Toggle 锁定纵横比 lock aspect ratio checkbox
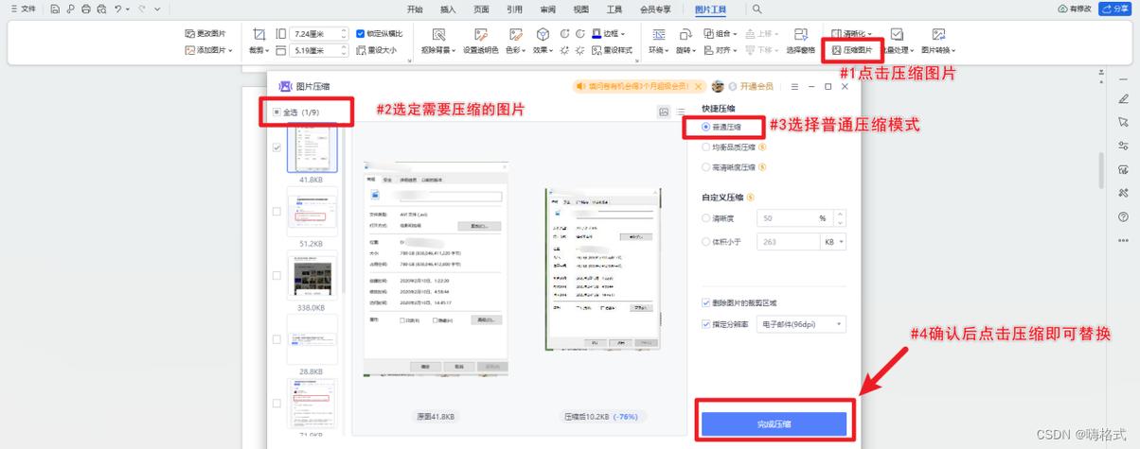The width and height of the screenshot is (1140, 449). tap(361, 33)
